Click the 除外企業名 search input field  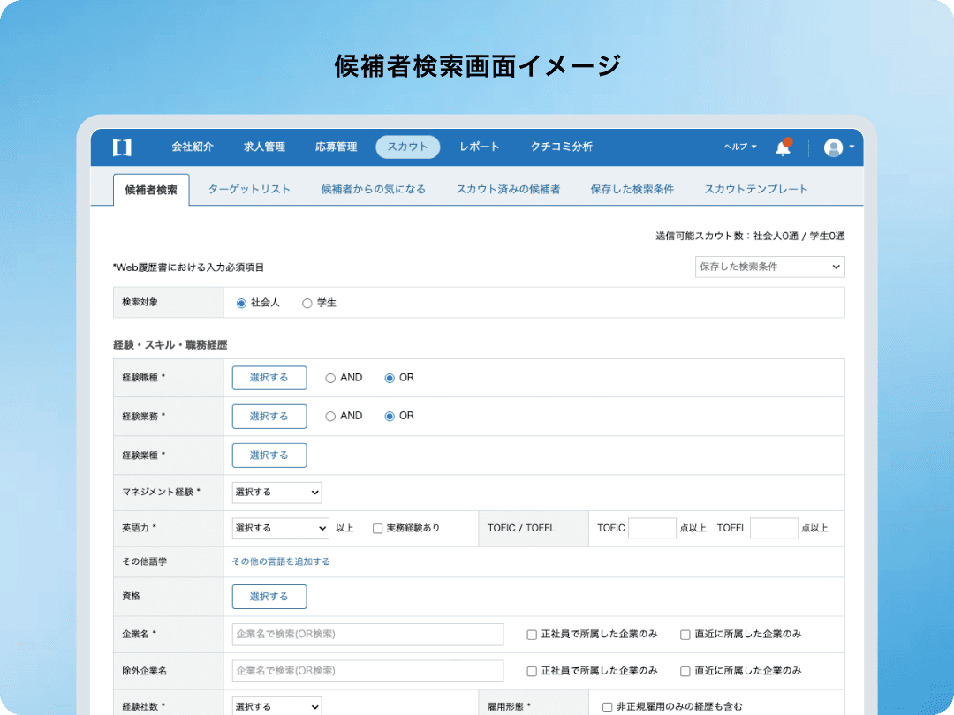pyautogui.click(x=368, y=671)
